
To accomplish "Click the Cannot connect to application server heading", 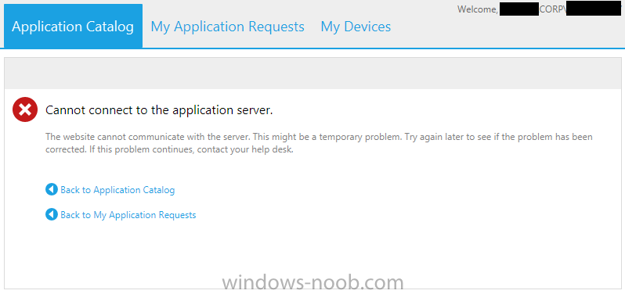I will [x=159, y=110].
